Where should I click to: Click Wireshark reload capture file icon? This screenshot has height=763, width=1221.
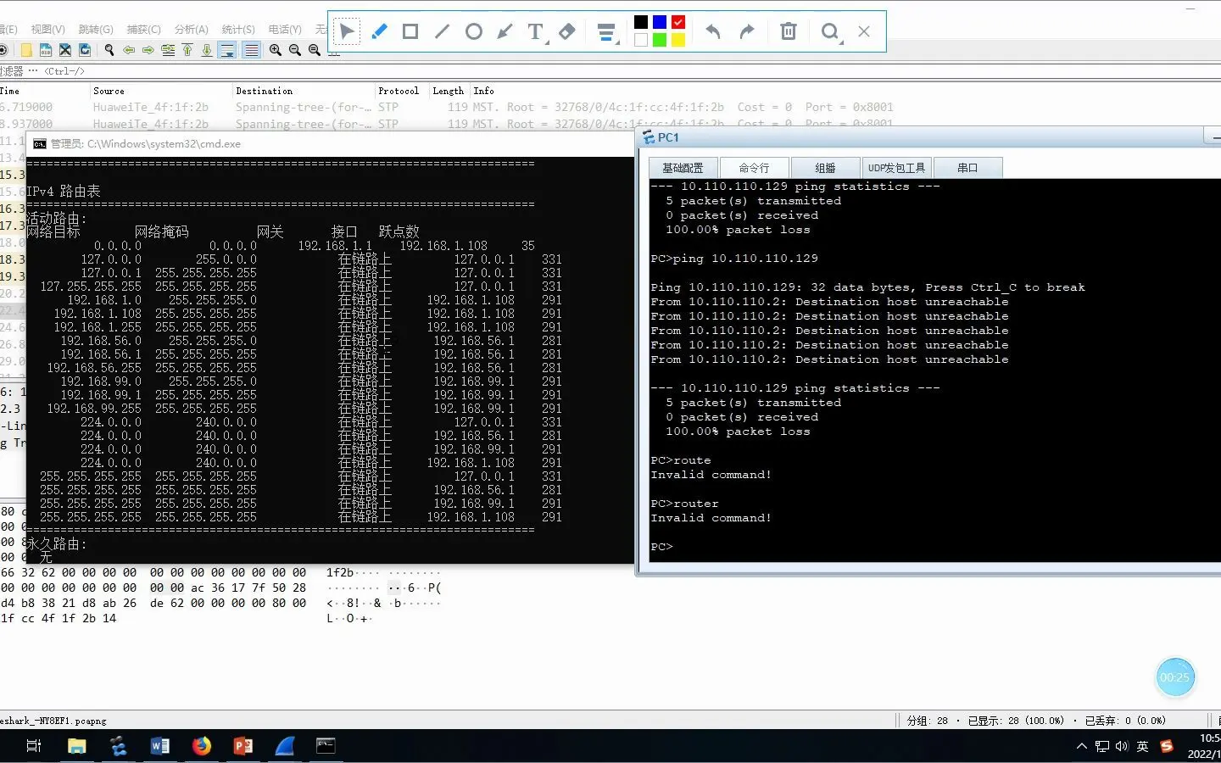click(83, 50)
